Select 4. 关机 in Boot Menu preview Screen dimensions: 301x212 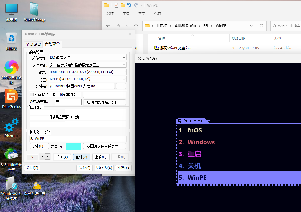tap(239, 166)
